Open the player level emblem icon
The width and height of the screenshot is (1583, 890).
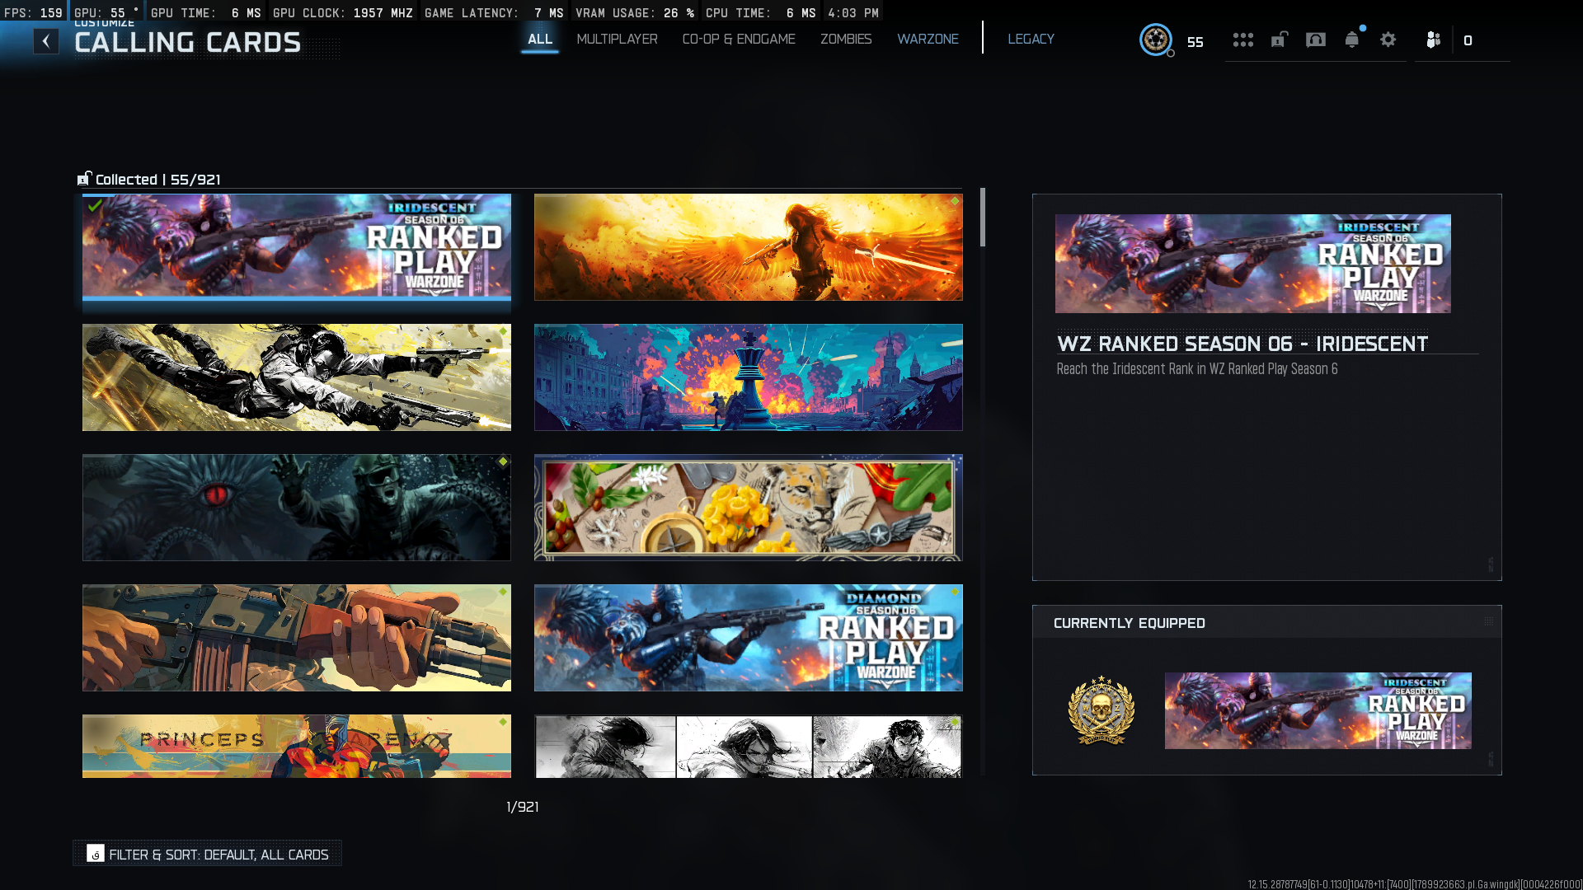click(x=1156, y=40)
